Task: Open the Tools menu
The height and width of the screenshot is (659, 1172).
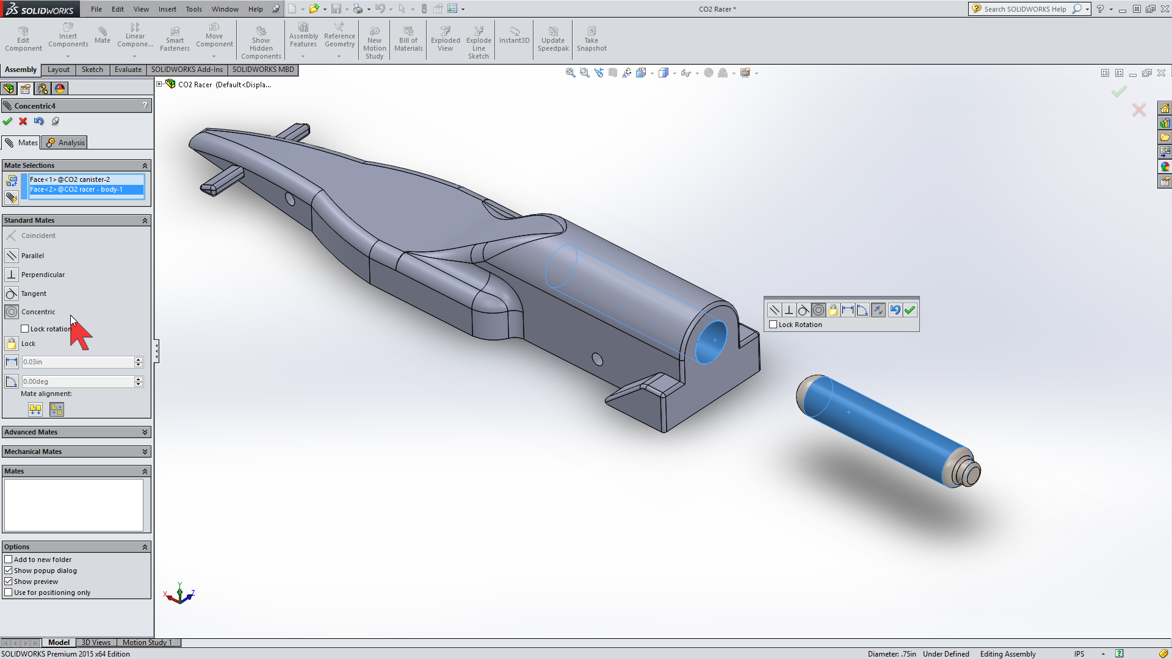Action: point(194,9)
